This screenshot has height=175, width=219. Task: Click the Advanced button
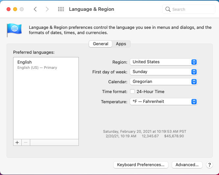tap(187, 165)
